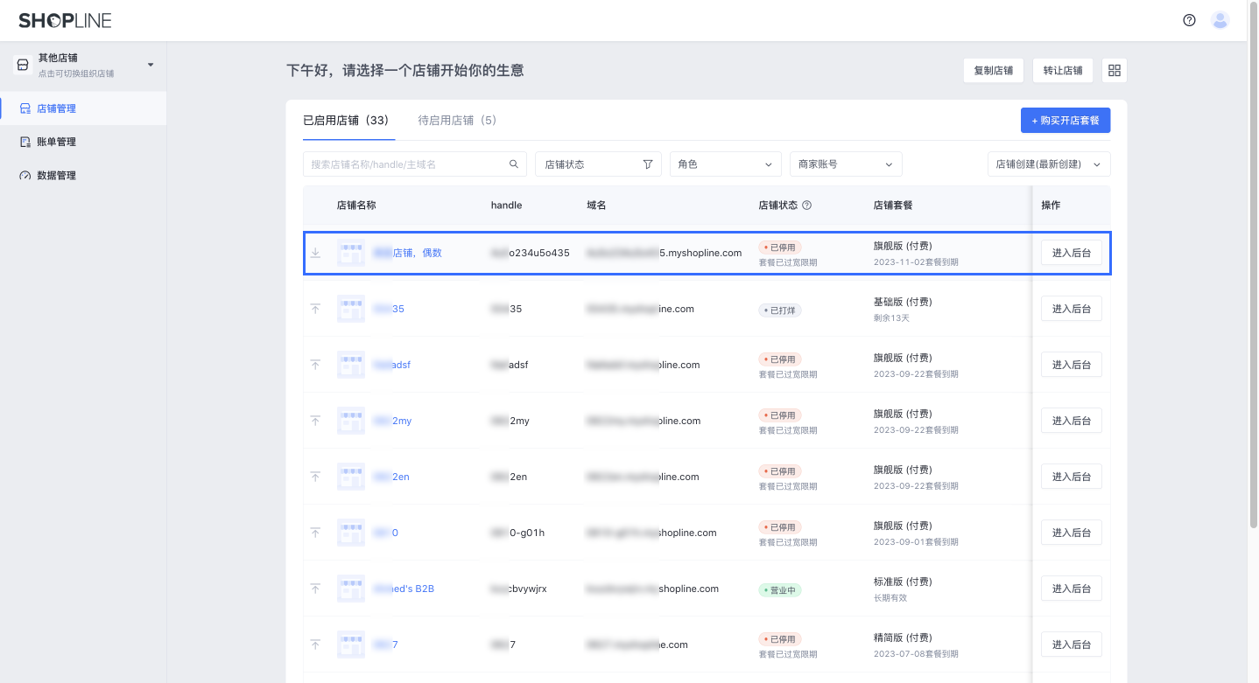Focus the store name search field

tap(407, 164)
